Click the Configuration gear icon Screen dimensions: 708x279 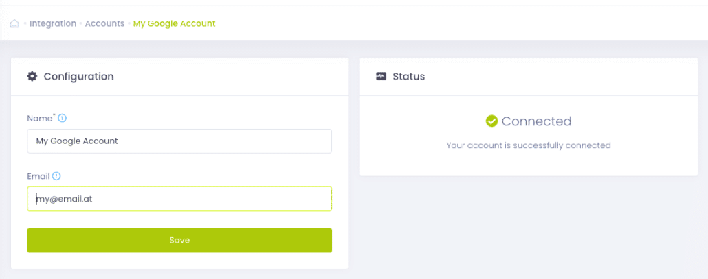click(32, 76)
